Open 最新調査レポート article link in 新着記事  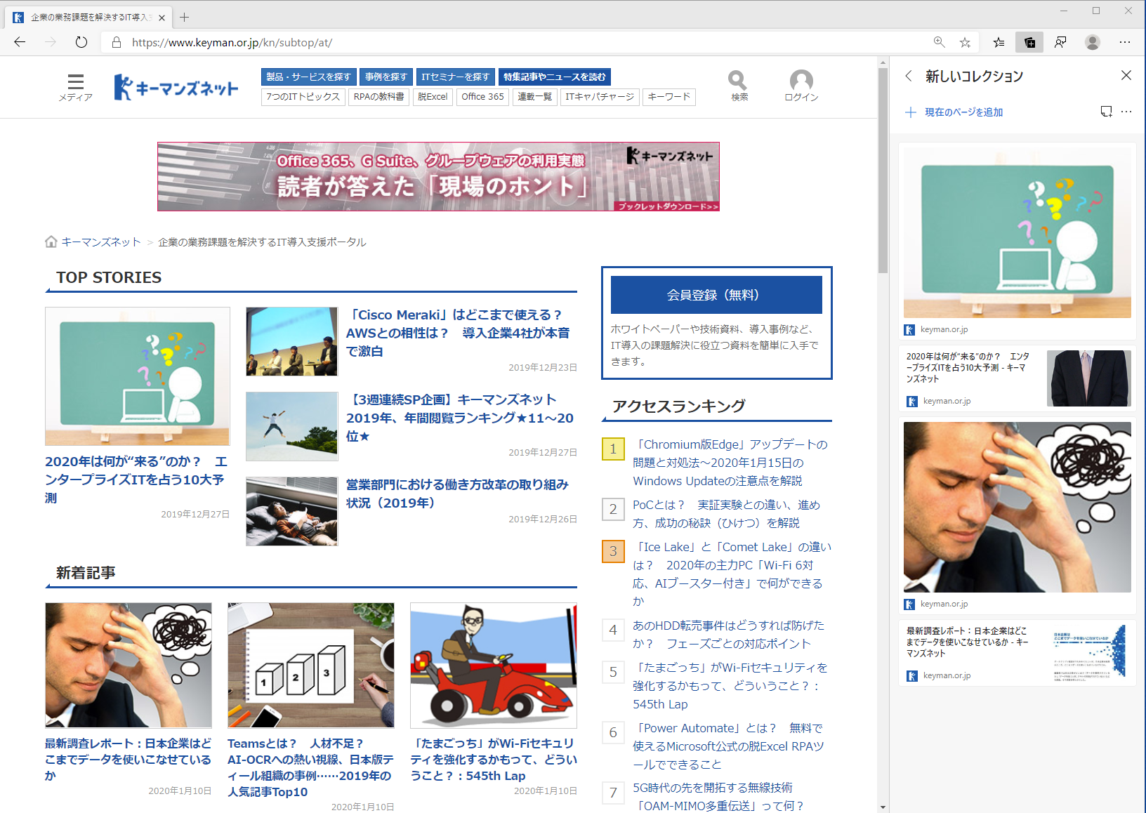click(x=128, y=759)
